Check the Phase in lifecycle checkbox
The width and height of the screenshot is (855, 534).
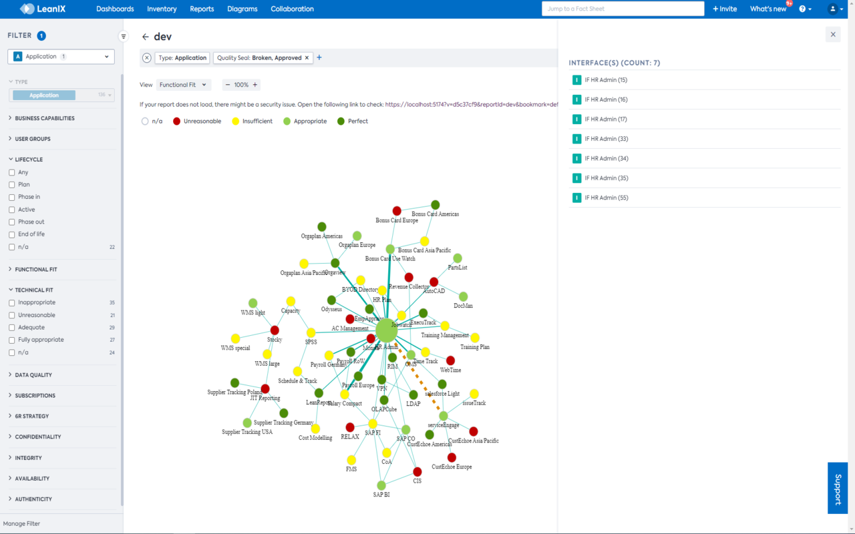click(11, 197)
